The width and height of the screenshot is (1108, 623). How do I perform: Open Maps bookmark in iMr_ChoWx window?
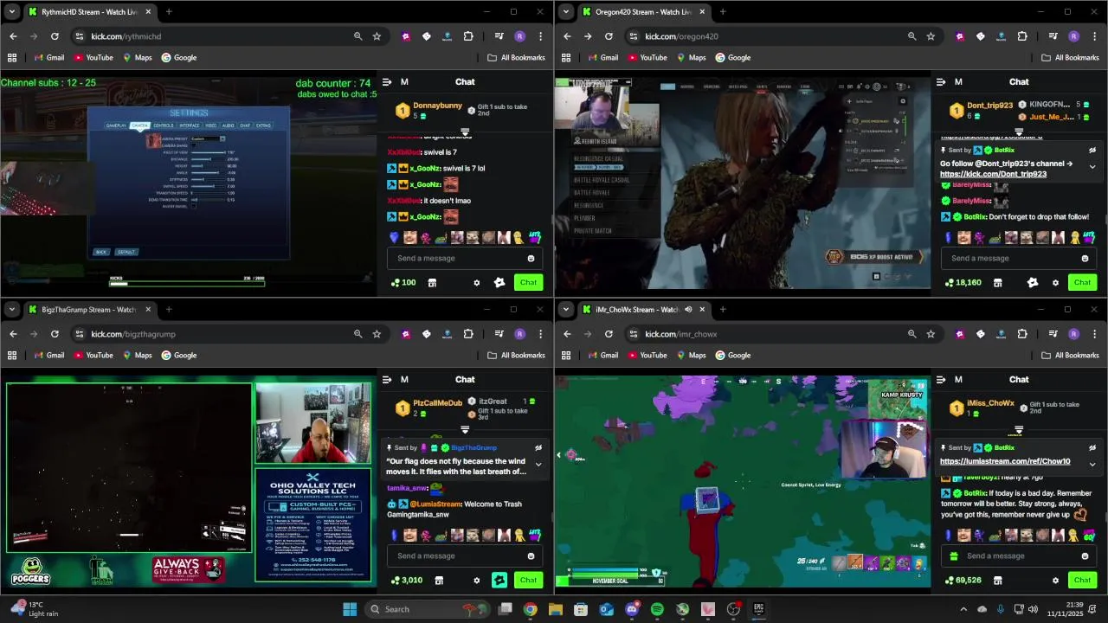point(691,355)
